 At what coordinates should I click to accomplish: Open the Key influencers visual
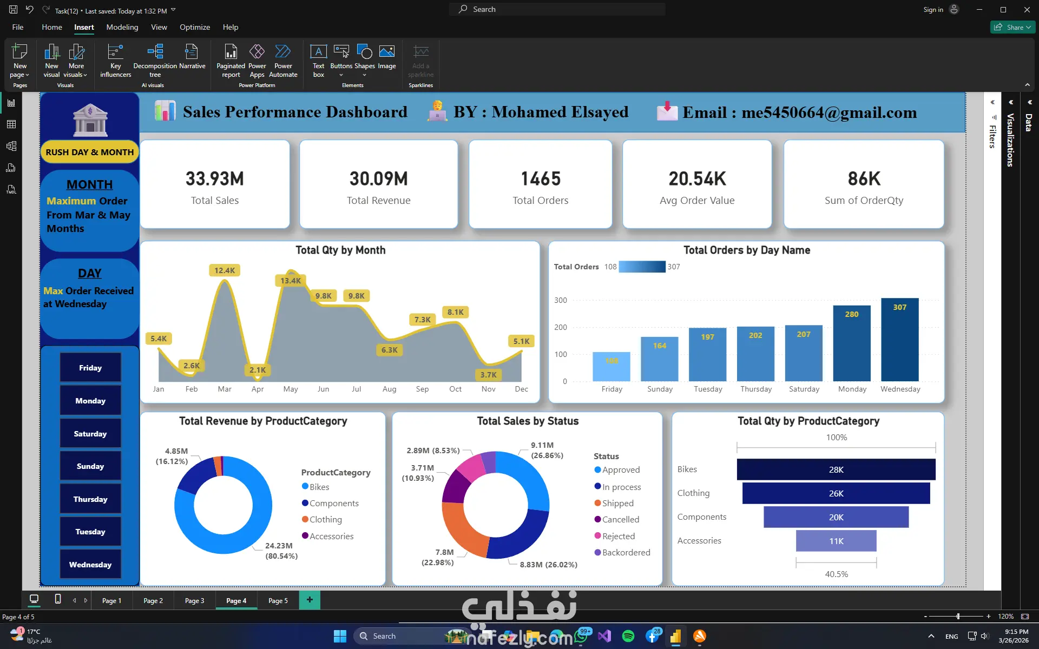pos(115,61)
